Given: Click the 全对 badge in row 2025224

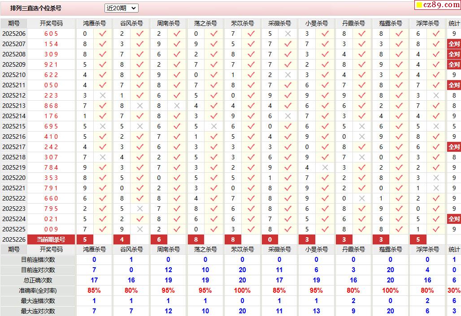Looking at the screenshot, I should pos(454,219).
